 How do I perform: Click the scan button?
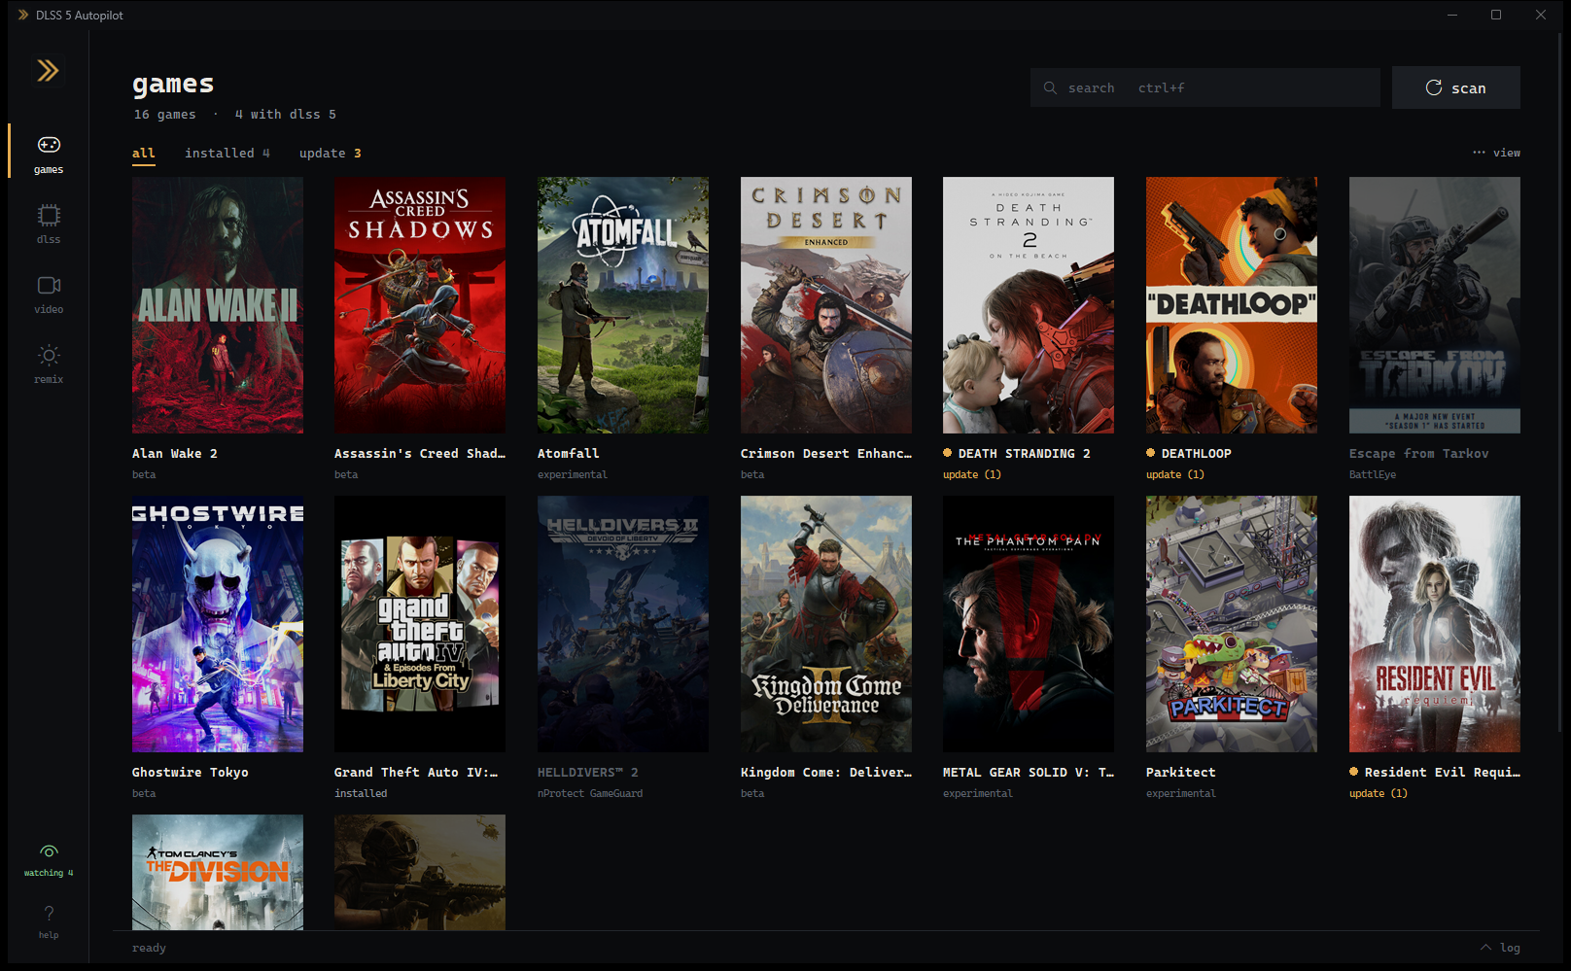pyautogui.click(x=1456, y=87)
